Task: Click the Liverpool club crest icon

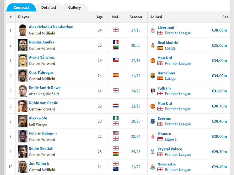Action: (x=153, y=30)
